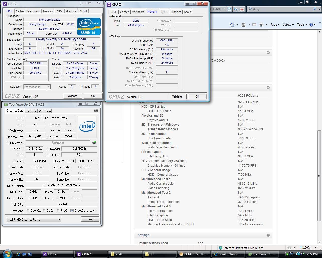Expand the Print button dropdown arrow

(266, 25)
